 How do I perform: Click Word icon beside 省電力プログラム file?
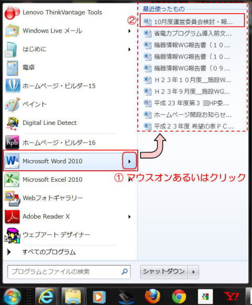(148, 34)
